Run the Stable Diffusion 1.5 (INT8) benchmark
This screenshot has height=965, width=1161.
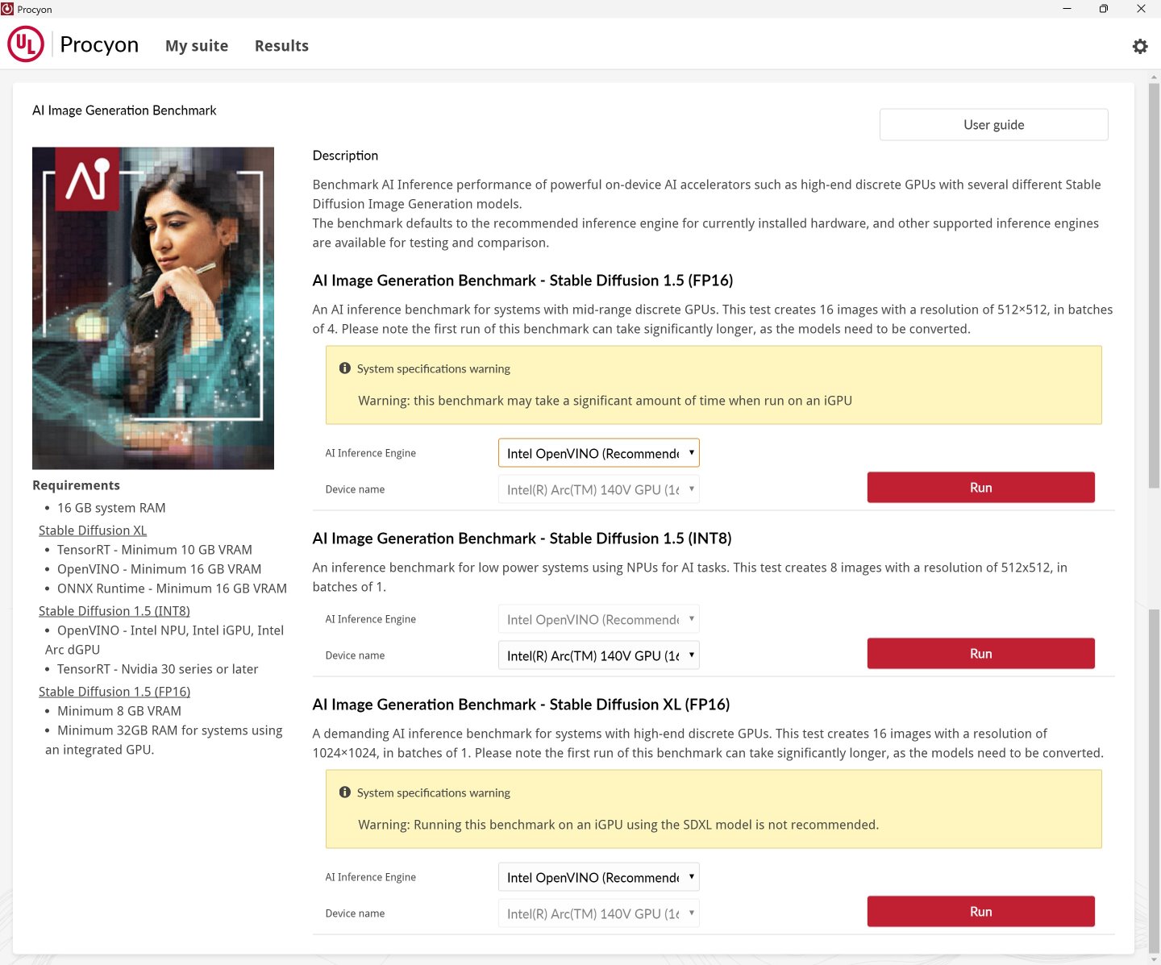980,653
